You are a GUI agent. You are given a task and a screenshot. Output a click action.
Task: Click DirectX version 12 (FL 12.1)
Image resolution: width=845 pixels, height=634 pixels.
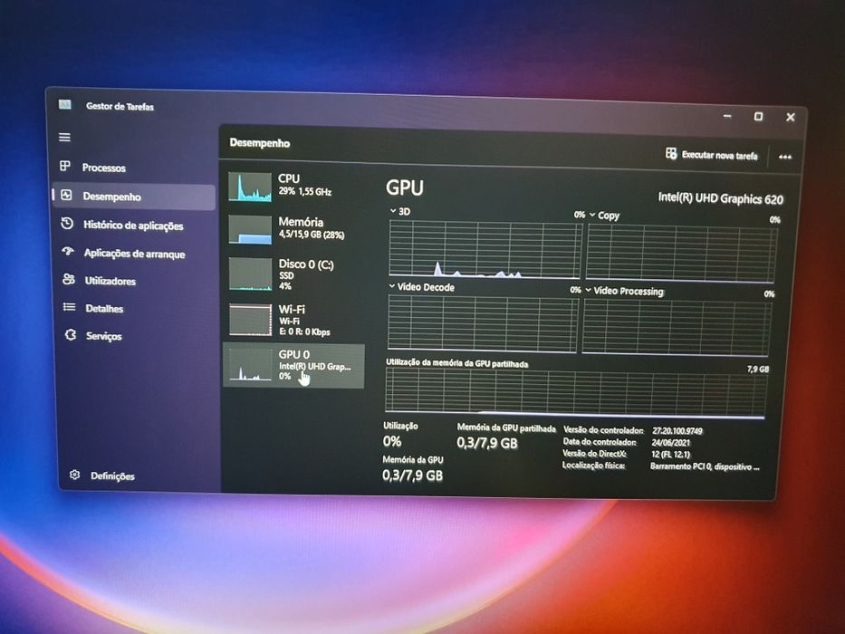click(x=670, y=455)
